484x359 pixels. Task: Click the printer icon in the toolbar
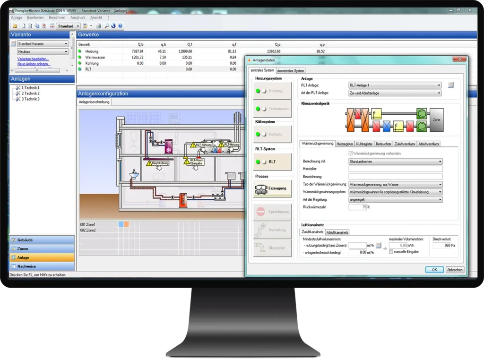(x=98, y=26)
